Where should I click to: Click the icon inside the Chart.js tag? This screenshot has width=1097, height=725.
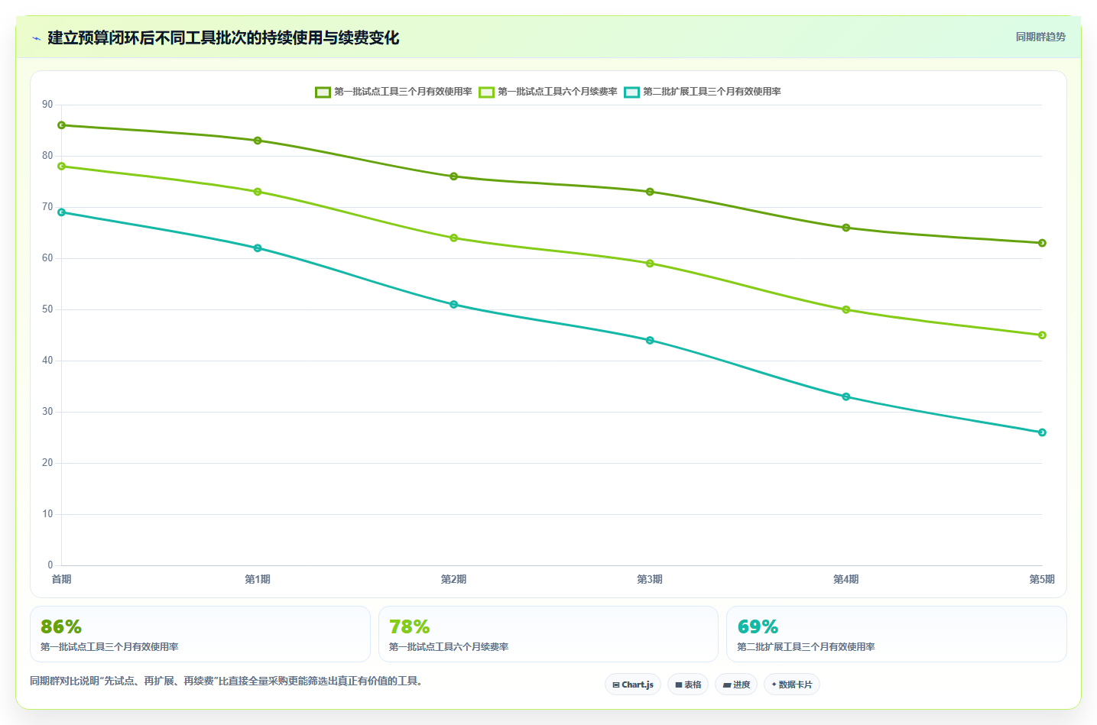616,685
